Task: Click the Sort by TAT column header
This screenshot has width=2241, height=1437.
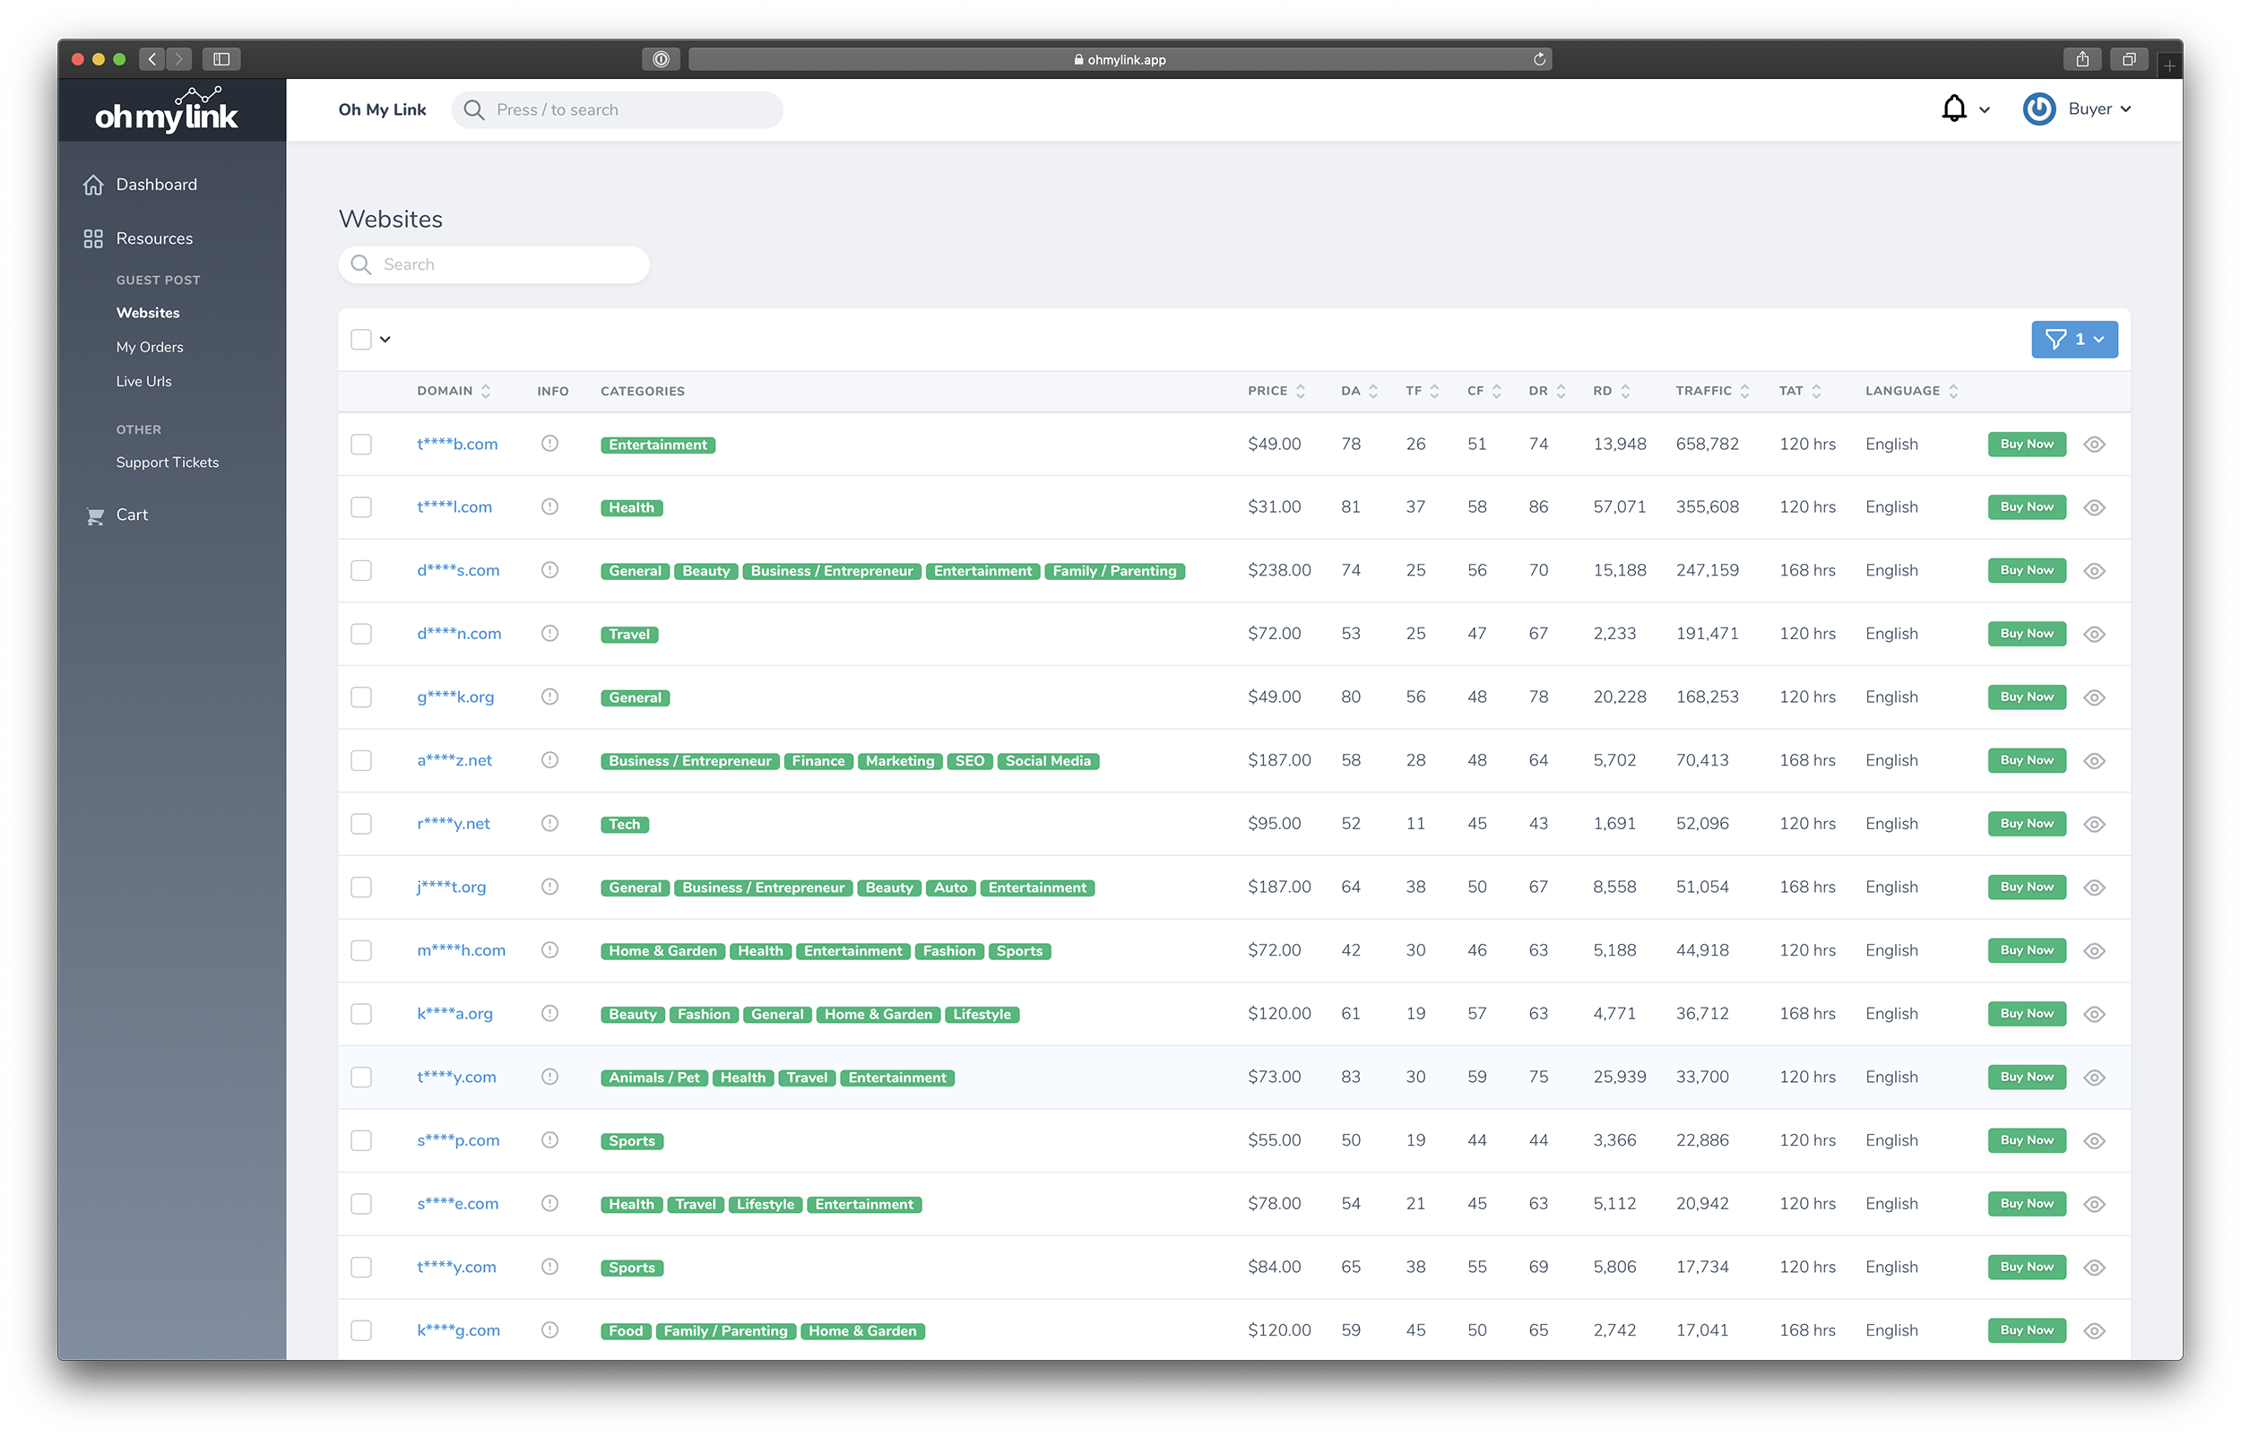Action: click(x=1800, y=392)
